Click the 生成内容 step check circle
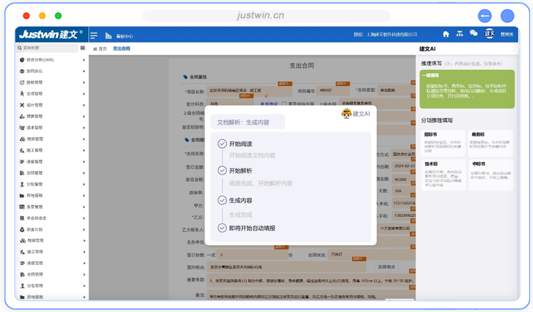The height and width of the screenshot is (312, 533). [222, 201]
